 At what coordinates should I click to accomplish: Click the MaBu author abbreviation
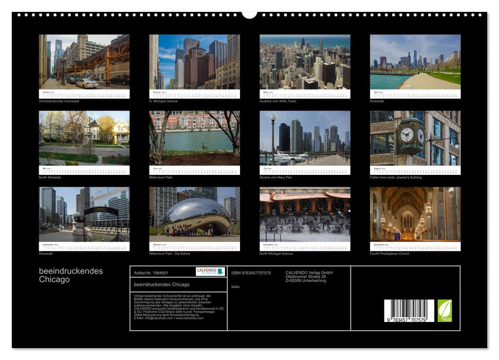point(236,286)
